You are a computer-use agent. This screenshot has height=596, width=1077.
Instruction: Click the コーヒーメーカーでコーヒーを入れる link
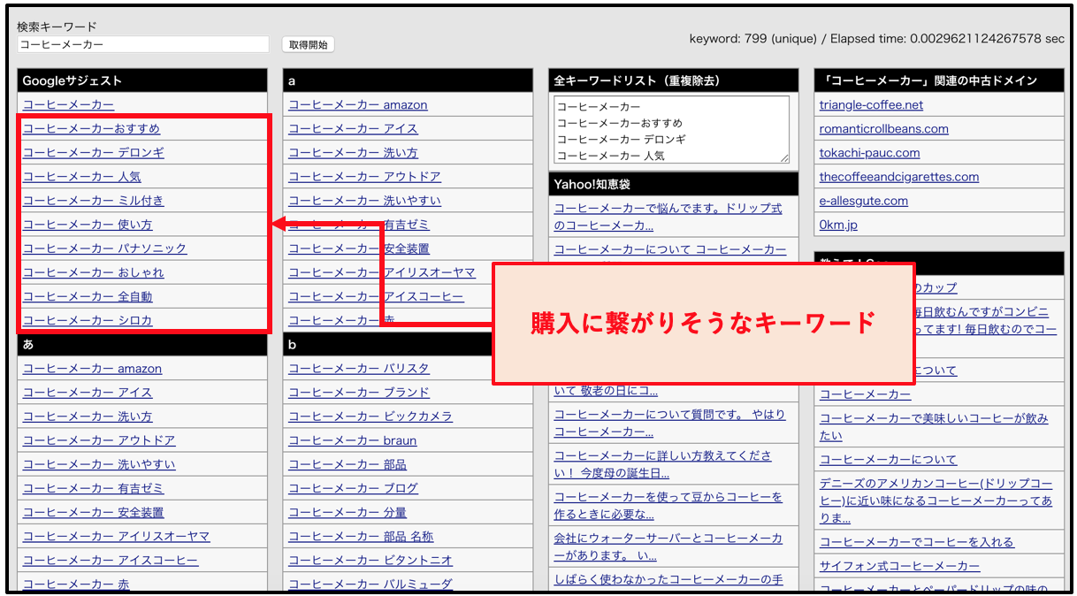pyautogui.click(x=917, y=542)
